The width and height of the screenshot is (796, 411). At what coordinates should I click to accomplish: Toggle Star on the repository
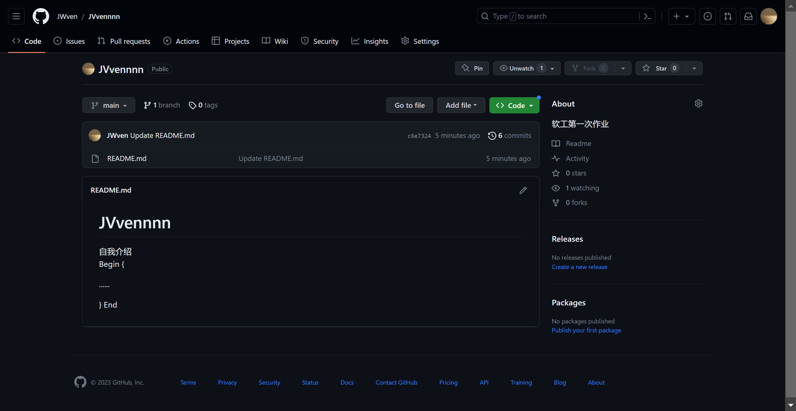(x=660, y=68)
